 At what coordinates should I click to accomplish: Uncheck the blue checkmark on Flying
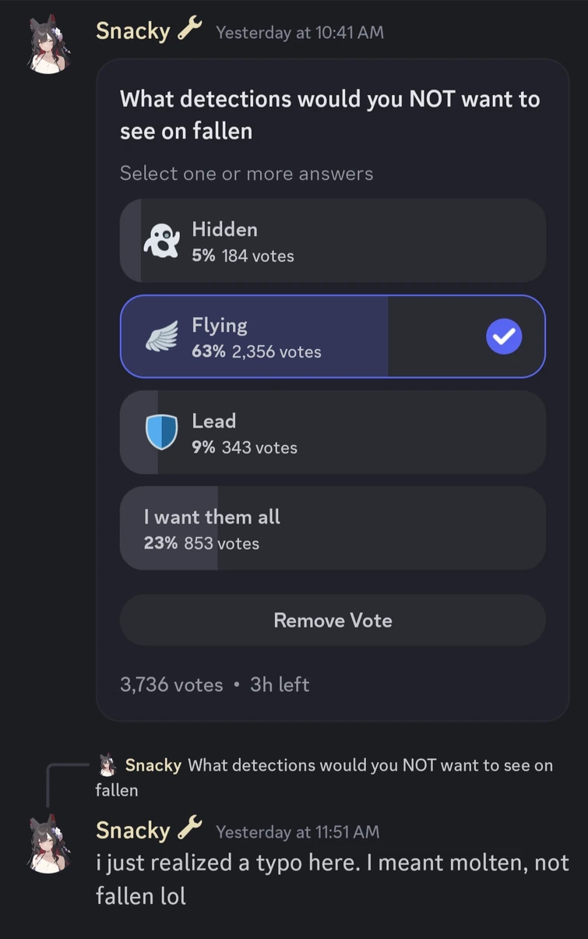[x=504, y=337]
